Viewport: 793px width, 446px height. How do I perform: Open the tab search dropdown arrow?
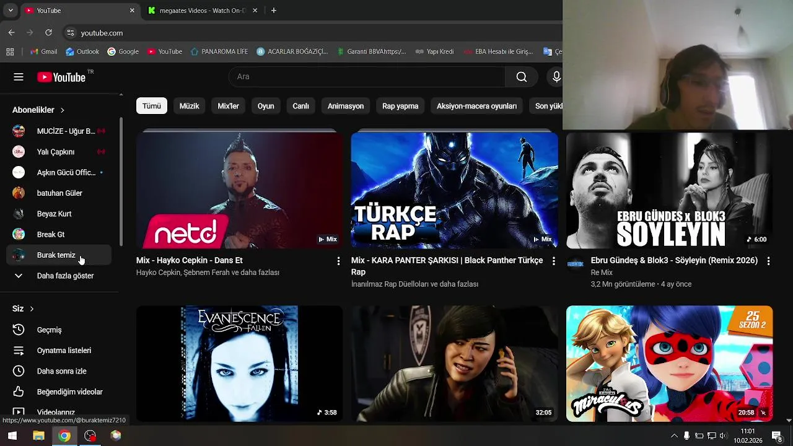(11, 11)
